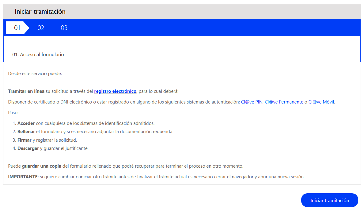Open the Cl@ve PIN link
Viewport: 364px width, 211px height.
(252, 102)
